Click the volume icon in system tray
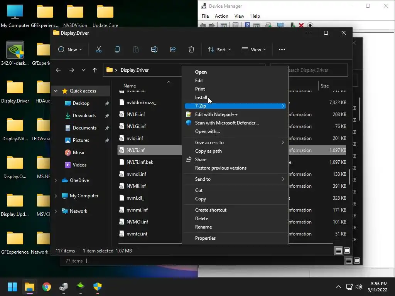 click(x=358, y=287)
